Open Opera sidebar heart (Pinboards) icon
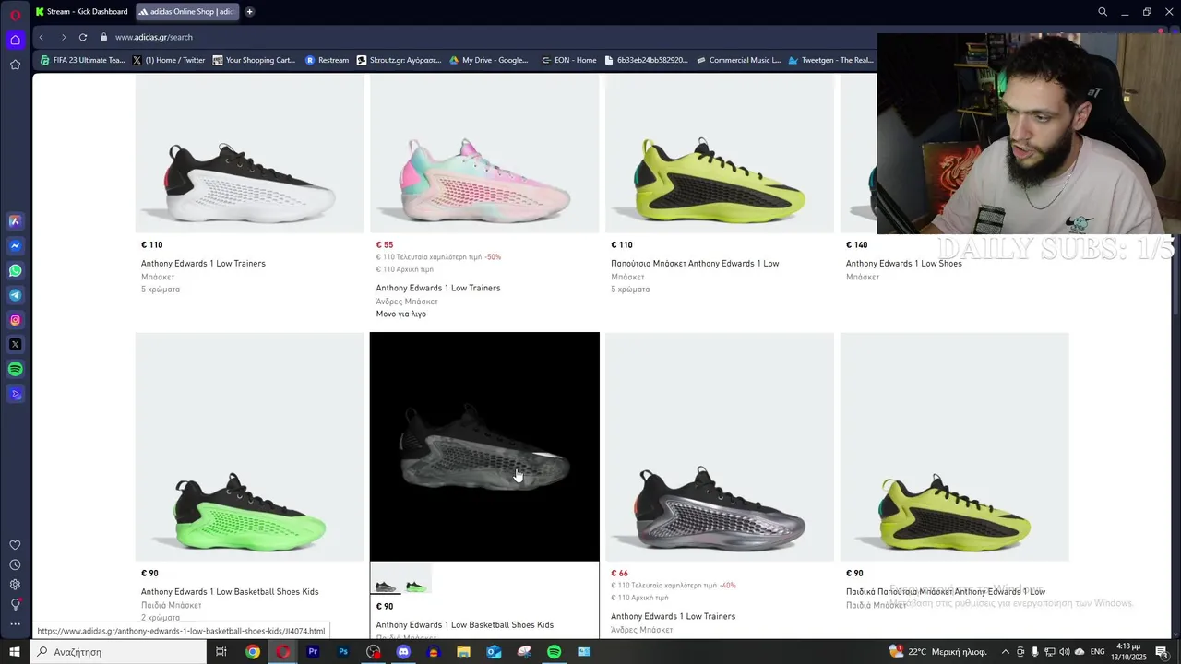The height and width of the screenshot is (664, 1181). [15, 545]
